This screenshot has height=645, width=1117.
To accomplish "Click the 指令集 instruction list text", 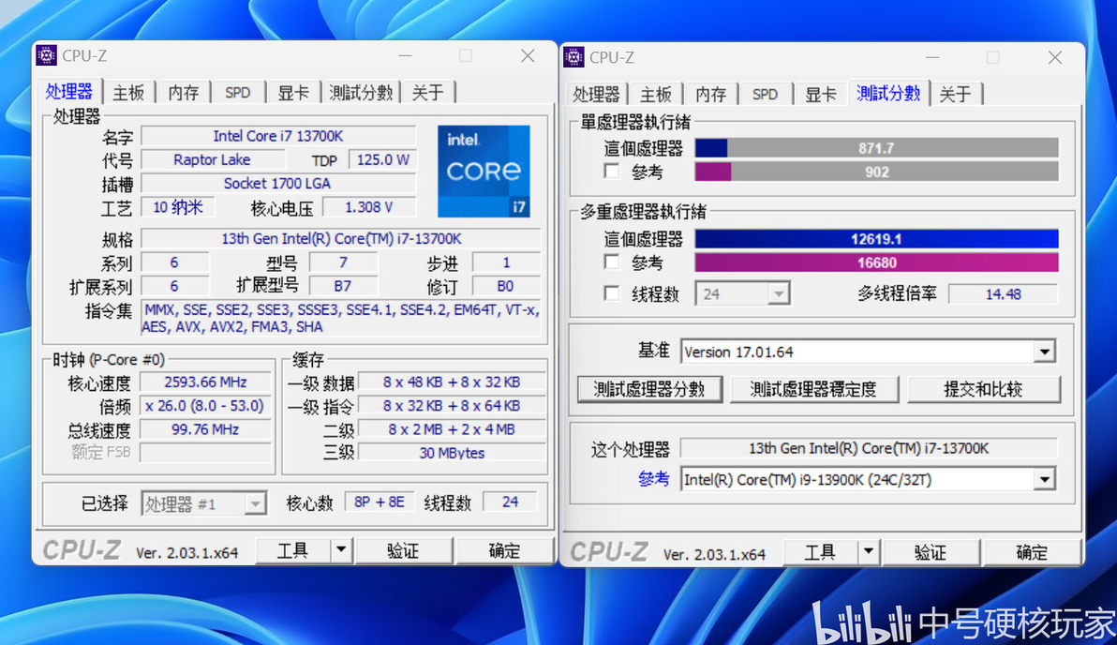I will 340,318.
